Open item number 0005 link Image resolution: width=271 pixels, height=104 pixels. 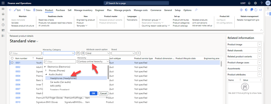pos(18,80)
